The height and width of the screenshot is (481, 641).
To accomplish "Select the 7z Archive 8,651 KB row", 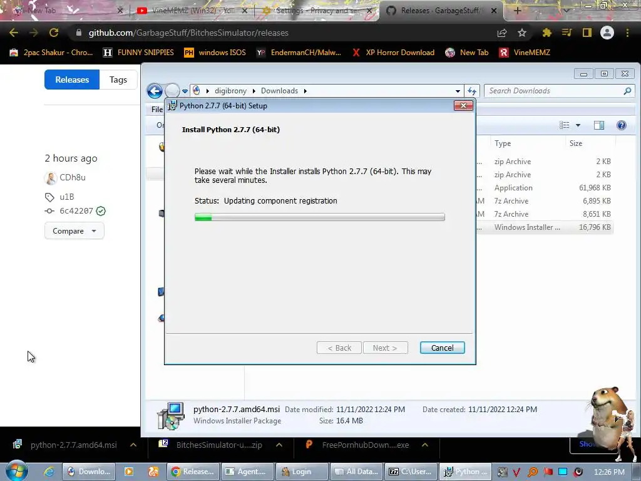I will coord(546,214).
